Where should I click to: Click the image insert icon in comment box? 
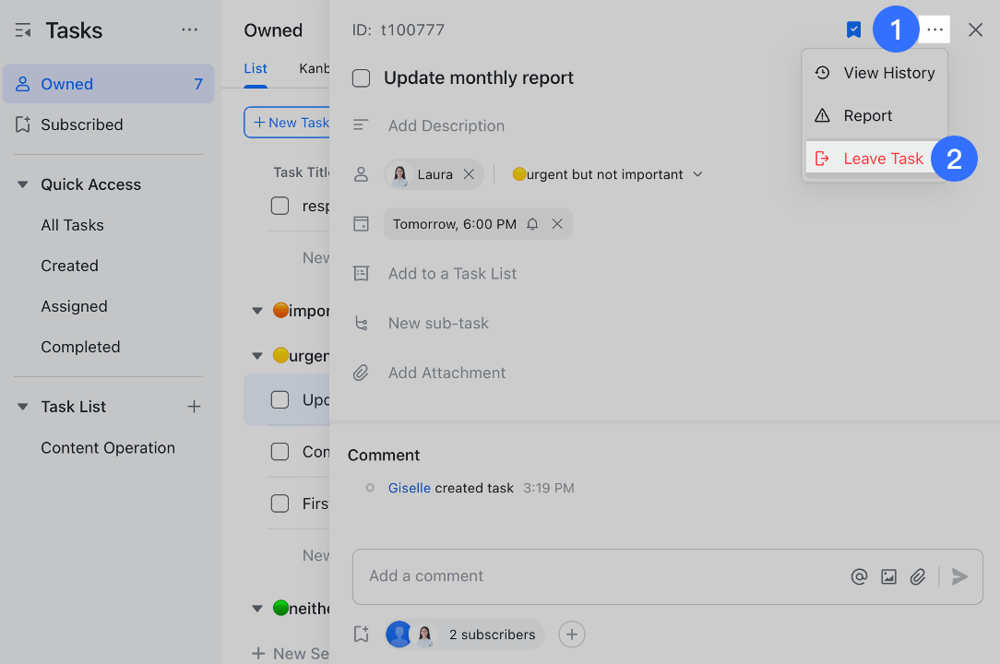click(888, 575)
